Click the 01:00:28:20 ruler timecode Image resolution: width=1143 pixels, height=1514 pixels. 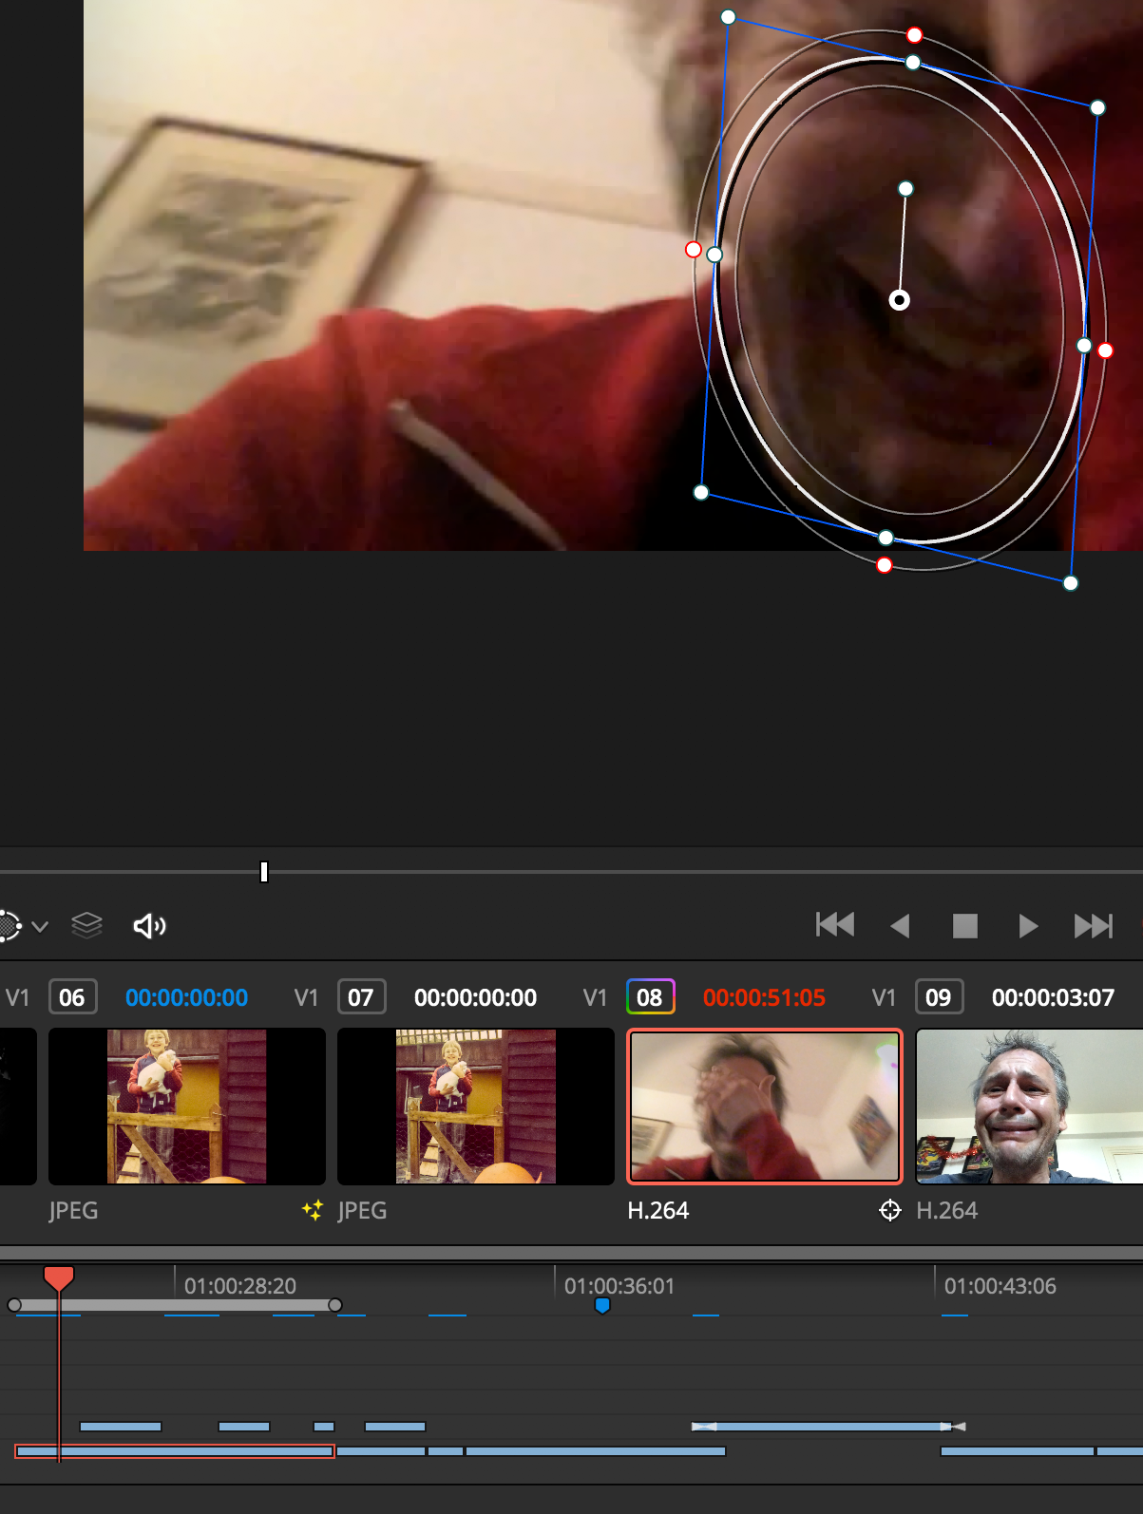(240, 1286)
